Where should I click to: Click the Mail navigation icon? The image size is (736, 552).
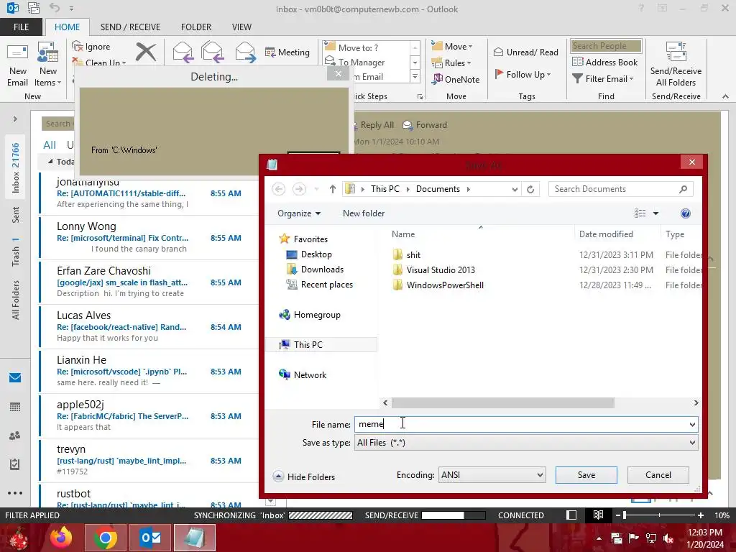[15, 377]
